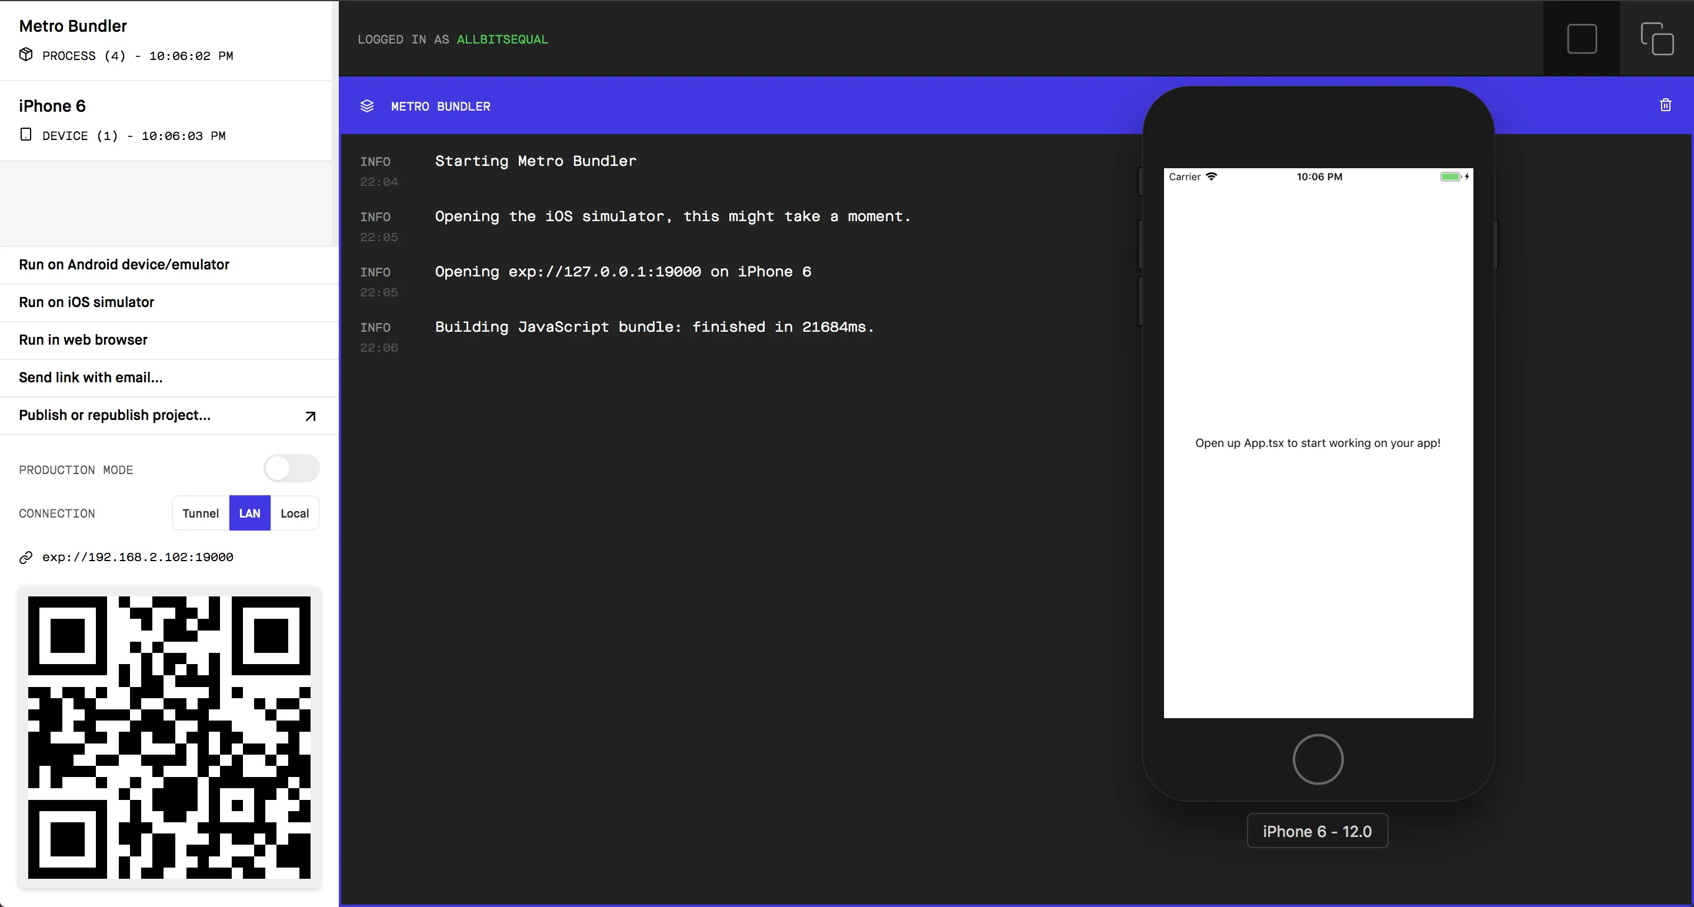Select the METRO BUNDLER log tab
This screenshot has height=907, width=1694.
point(440,106)
